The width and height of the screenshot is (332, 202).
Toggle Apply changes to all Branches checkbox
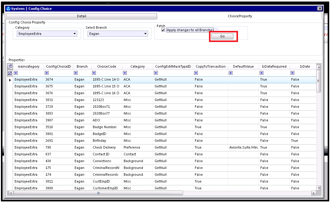coord(163,30)
